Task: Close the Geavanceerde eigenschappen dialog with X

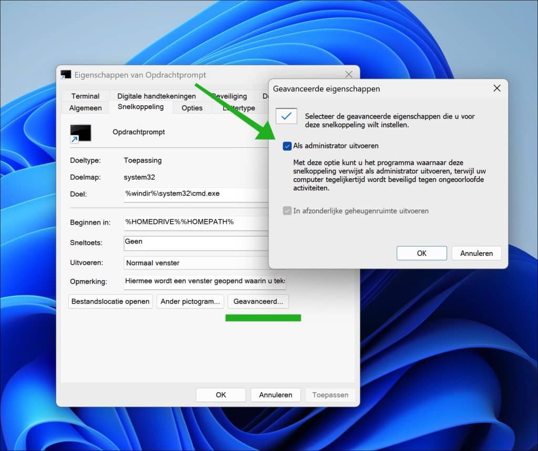Action: 496,89
